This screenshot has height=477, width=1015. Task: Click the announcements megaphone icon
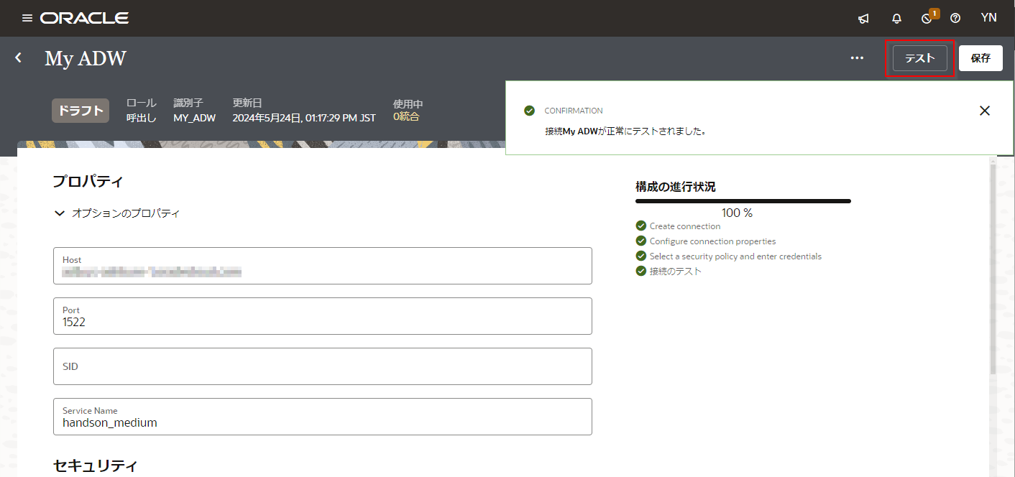coord(863,19)
